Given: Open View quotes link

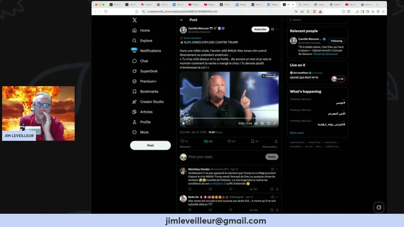Looking at the screenshot, I should click(x=270, y=147).
